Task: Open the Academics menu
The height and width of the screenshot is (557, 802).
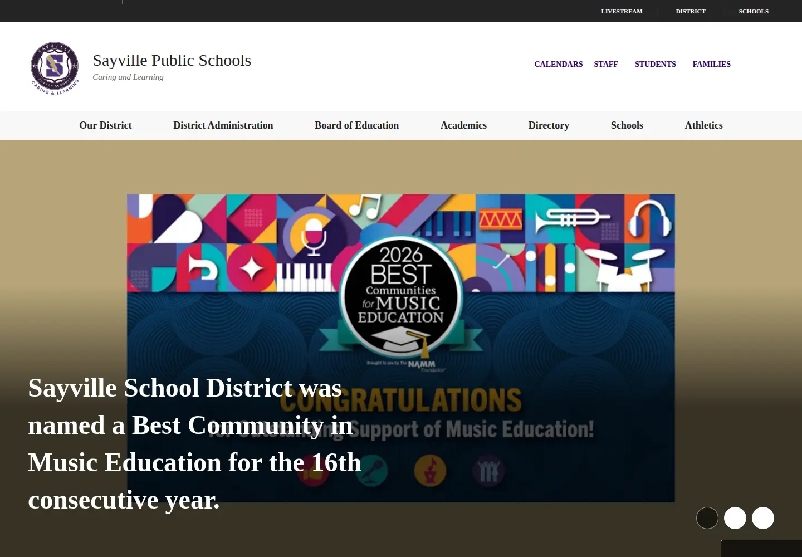Action: (463, 125)
